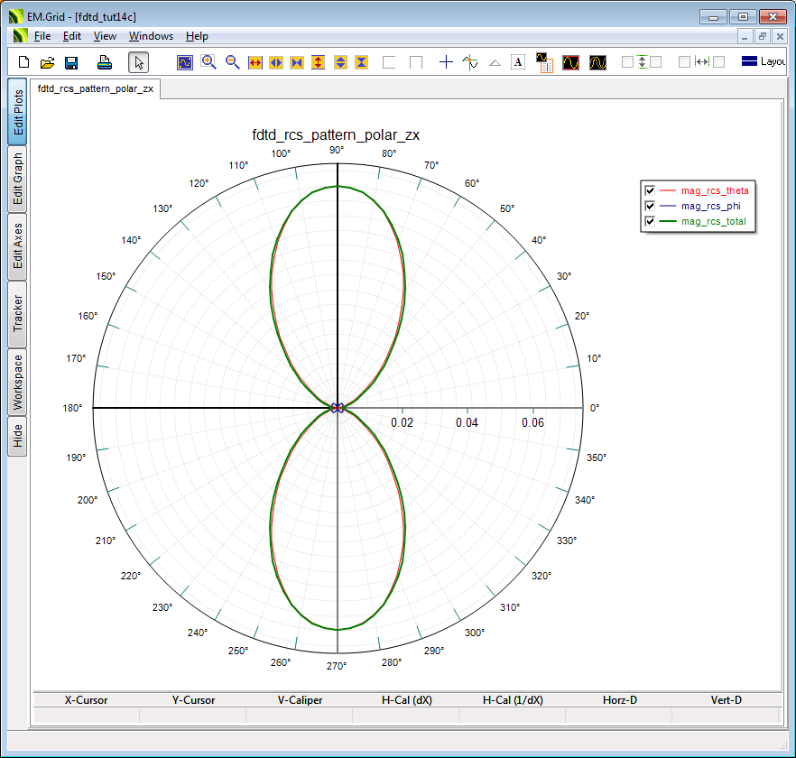The height and width of the screenshot is (758, 796).
Task: Open the Windows menu
Action: click(x=151, y=36)
